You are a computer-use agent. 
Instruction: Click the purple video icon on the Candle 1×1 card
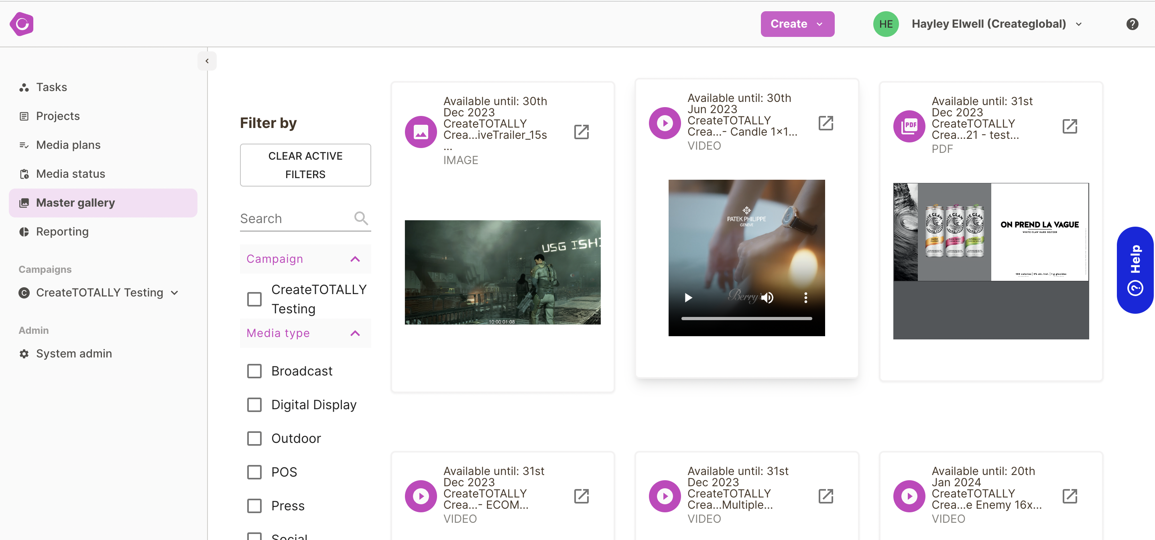pos(665,123)
